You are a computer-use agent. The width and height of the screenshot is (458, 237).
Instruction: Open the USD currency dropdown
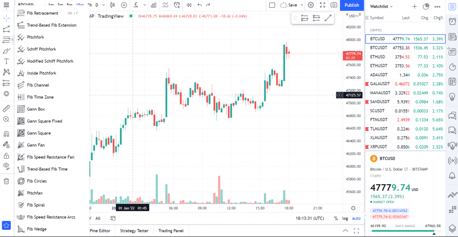(x=353, y=16)
